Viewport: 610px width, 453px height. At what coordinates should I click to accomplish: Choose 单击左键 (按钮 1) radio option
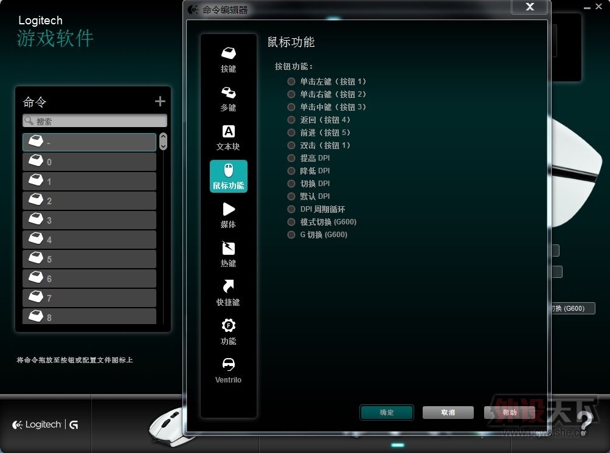click(x=291, y=81)
